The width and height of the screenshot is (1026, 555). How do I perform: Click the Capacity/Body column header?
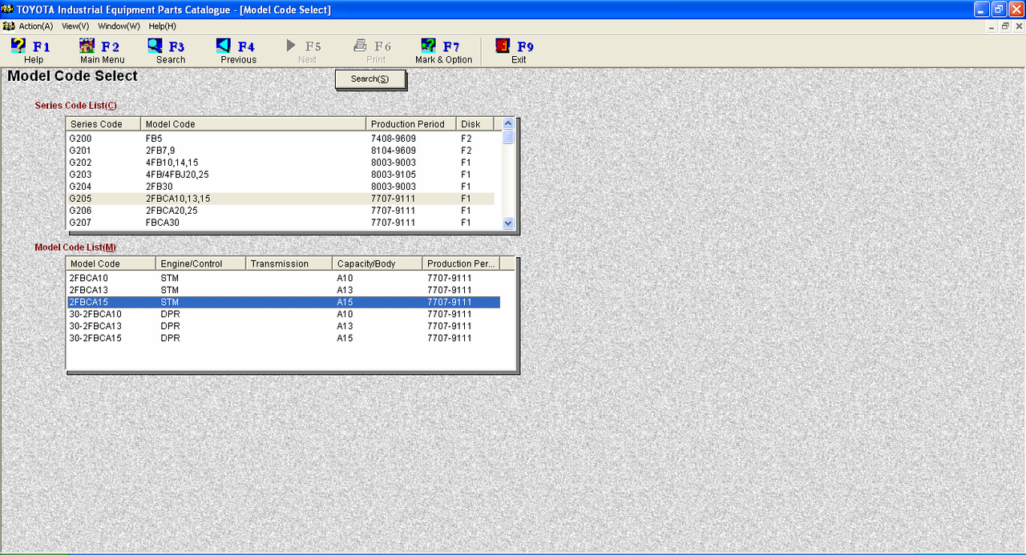pos(378,263)
